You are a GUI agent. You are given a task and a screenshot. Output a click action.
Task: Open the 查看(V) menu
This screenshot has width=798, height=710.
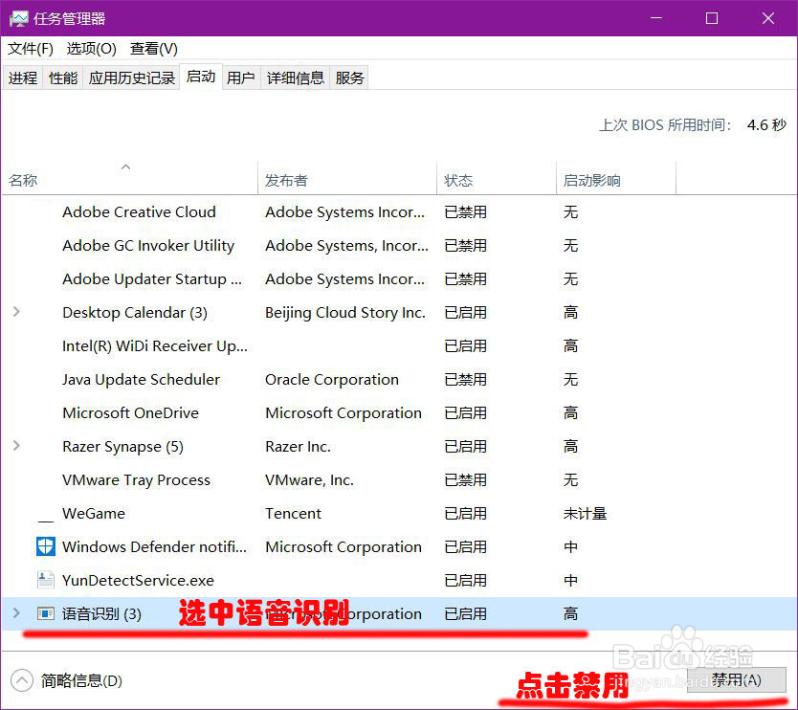(x=152, y=48)
